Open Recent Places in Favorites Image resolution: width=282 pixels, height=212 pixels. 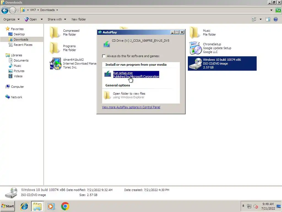tap(23, 44)
